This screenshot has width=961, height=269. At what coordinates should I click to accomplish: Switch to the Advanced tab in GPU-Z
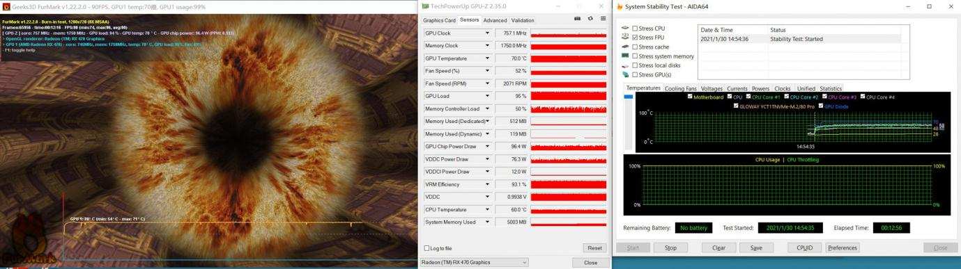495,20
